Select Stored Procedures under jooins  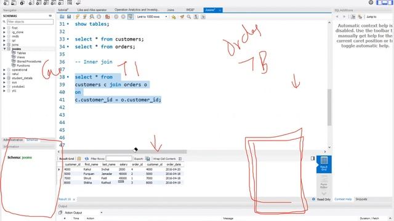pyautogui.click(x=29, y=61)
